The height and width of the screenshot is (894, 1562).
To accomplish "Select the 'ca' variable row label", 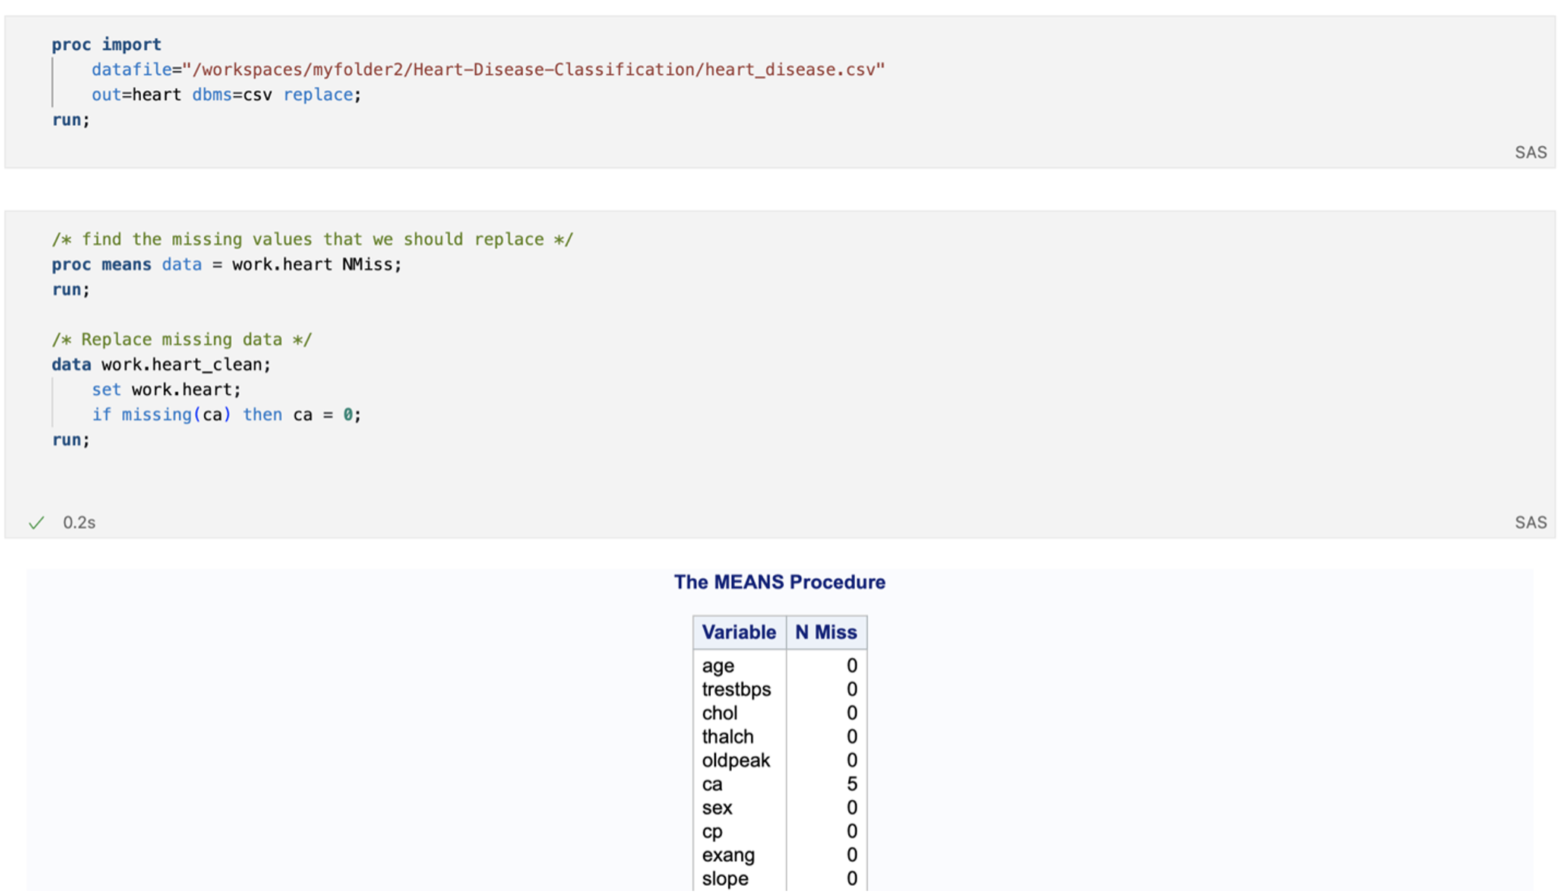I will (x=712, y=784).
